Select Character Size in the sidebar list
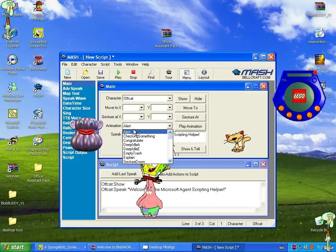This screenshot has width=336, height=252. pyautogui.click(x=76, y=108)
